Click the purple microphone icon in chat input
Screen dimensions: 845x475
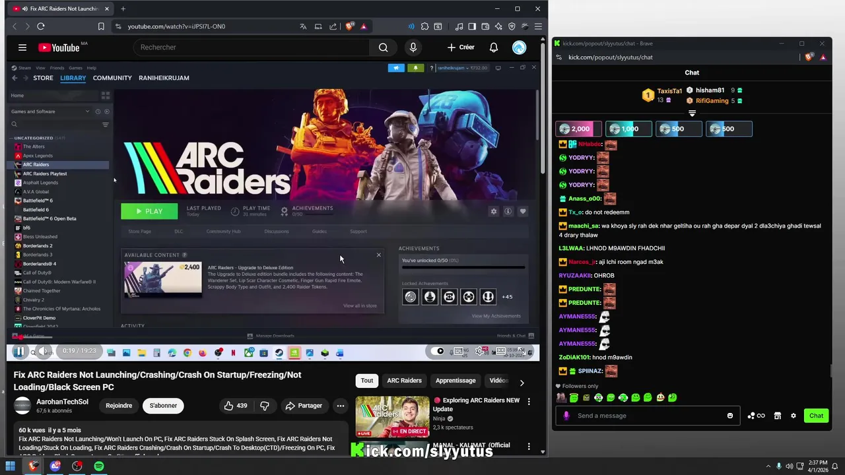point(566,416)
